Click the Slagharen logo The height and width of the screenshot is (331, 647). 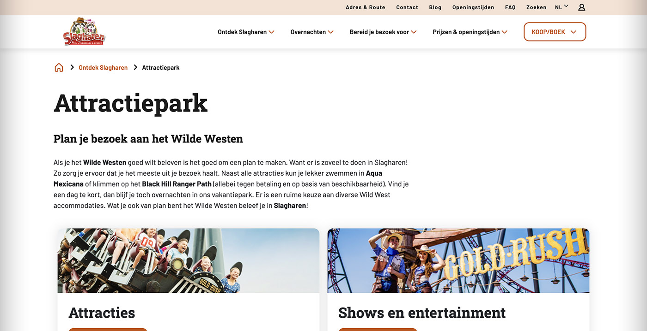click(x=84, y=31)
